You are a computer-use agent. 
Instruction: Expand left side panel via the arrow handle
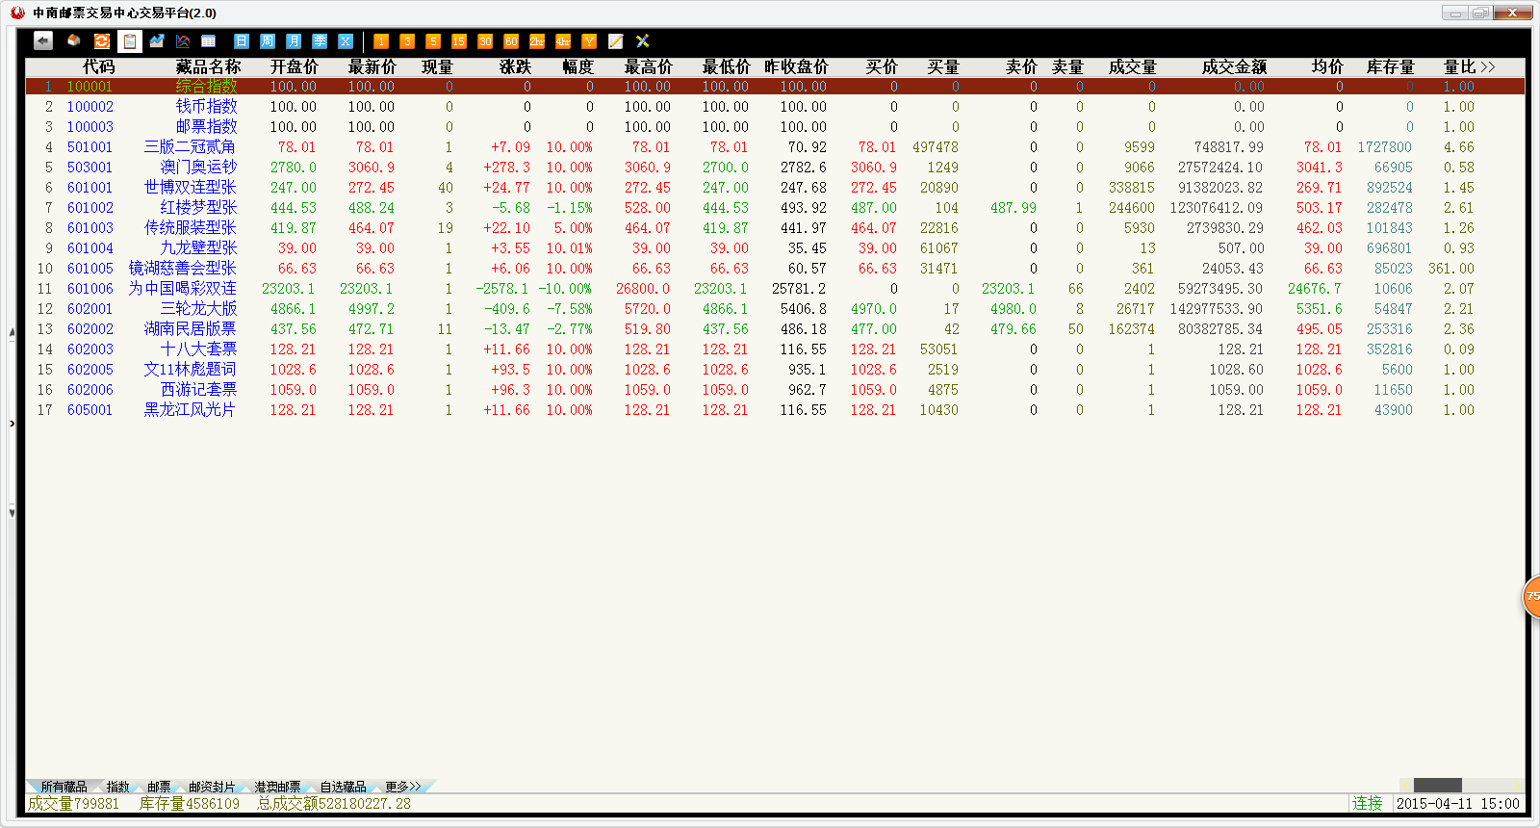coord(12,423)
